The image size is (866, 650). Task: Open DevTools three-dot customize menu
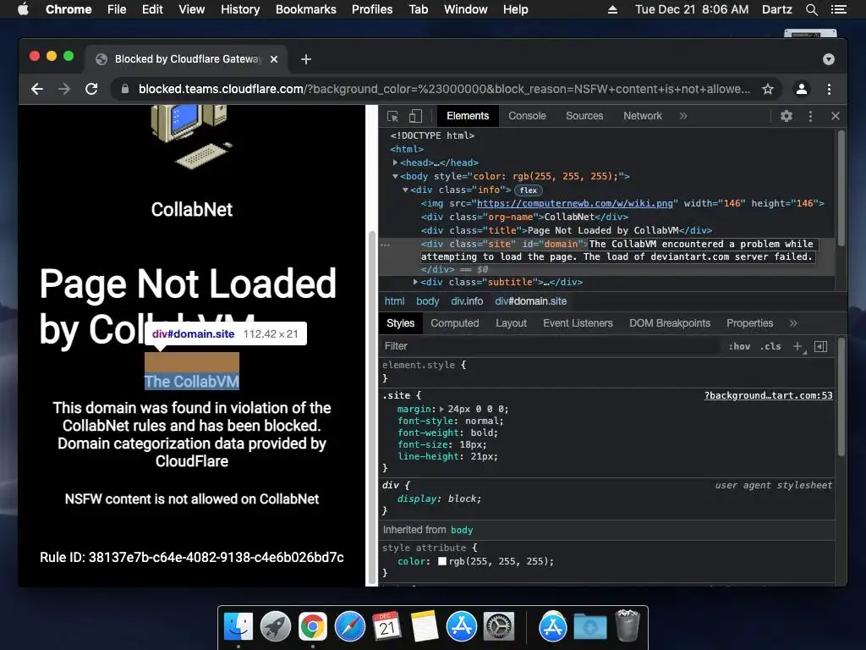(810, 116)
